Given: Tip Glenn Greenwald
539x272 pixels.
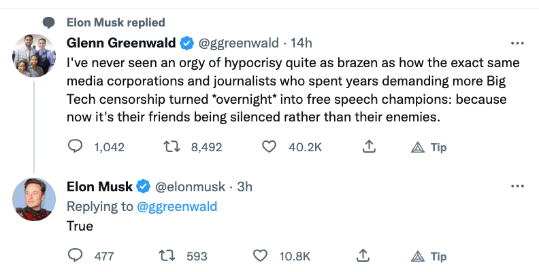Looking at the screenshot, I should pyautogui.click(x=429, y=147).
